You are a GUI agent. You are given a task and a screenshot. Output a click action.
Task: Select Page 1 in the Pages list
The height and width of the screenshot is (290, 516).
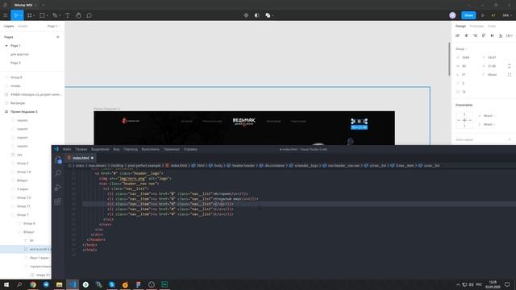point(15,46)
